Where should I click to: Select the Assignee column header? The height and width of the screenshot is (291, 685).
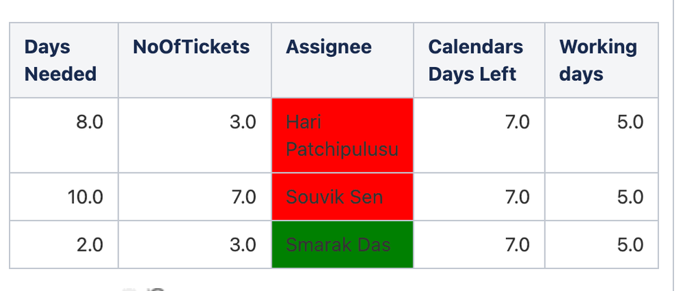343,60
